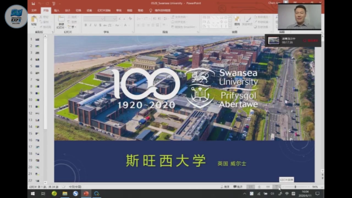Click the Stop Sharing button in sharing bar
352x198 pixels.
(310, 41)
